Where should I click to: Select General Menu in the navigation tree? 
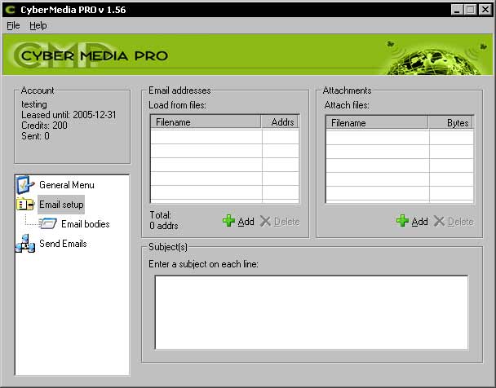67,184
